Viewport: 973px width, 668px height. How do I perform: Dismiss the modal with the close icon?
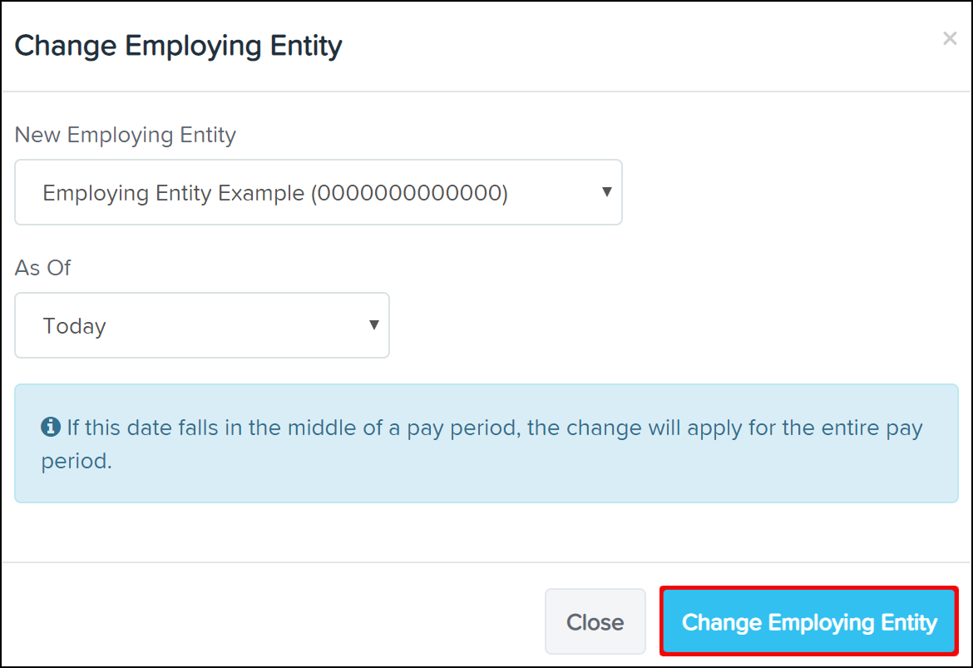[x=950, y=37]
